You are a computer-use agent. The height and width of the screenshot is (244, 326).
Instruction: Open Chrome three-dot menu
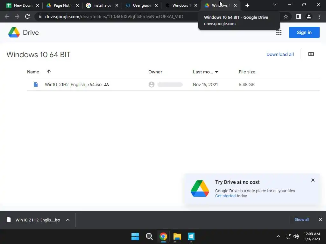click(319, 17)
